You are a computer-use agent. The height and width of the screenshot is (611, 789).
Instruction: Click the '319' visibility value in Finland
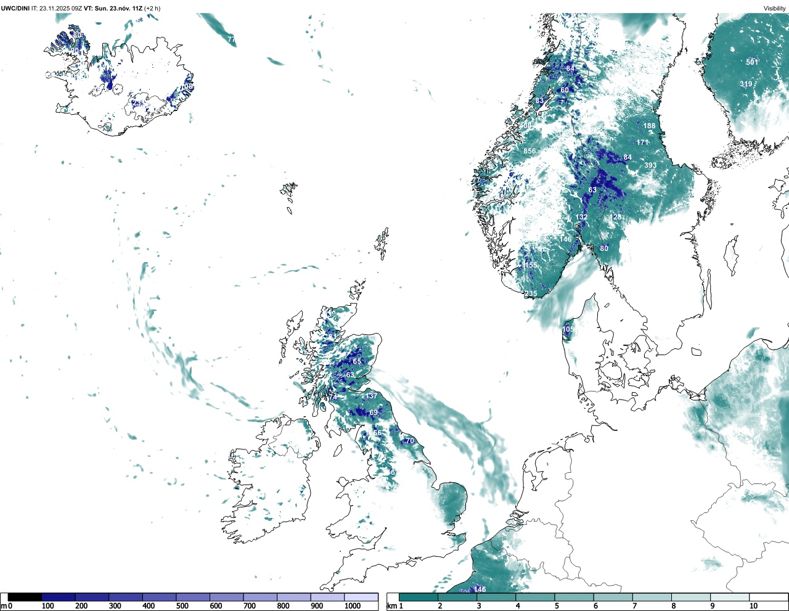tap(746, 84)
